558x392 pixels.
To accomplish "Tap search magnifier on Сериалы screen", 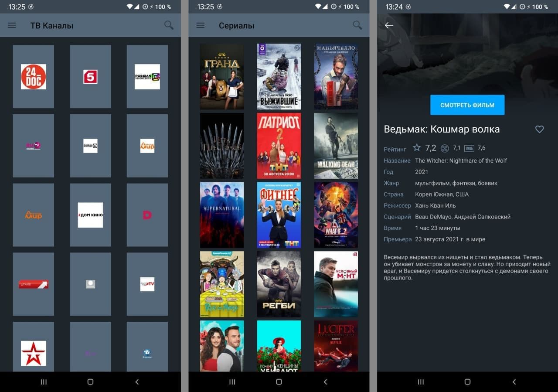I will click(357, 25).
